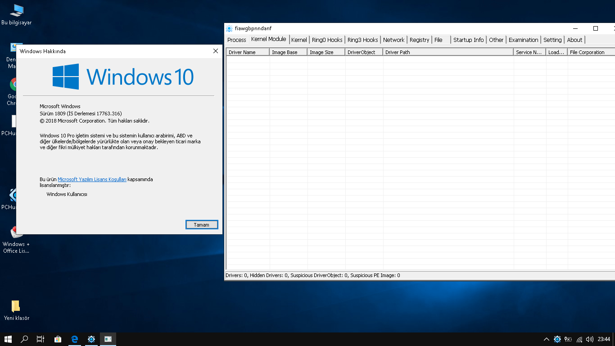Show the About tab
This screenshot has height=346, width=615.
[575, 40]
